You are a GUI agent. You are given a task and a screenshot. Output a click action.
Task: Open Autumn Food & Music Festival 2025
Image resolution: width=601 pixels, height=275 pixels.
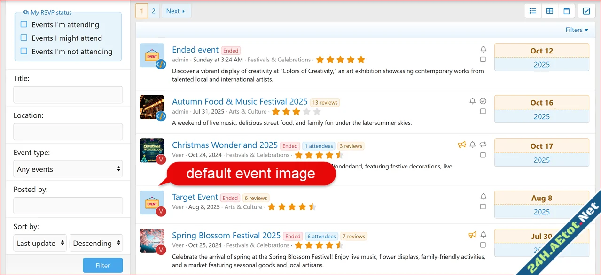tap(240, 101)
